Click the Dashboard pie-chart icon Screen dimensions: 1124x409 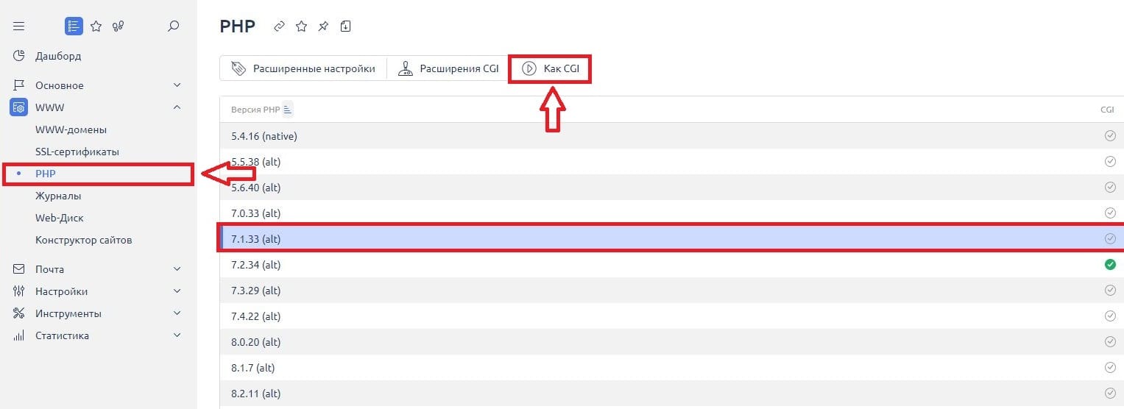pos(19,56)
